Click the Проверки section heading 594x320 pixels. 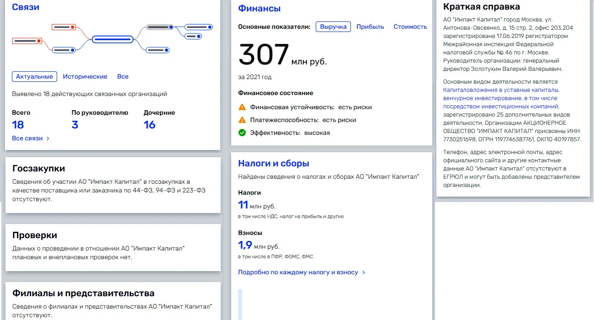point(35,235)
